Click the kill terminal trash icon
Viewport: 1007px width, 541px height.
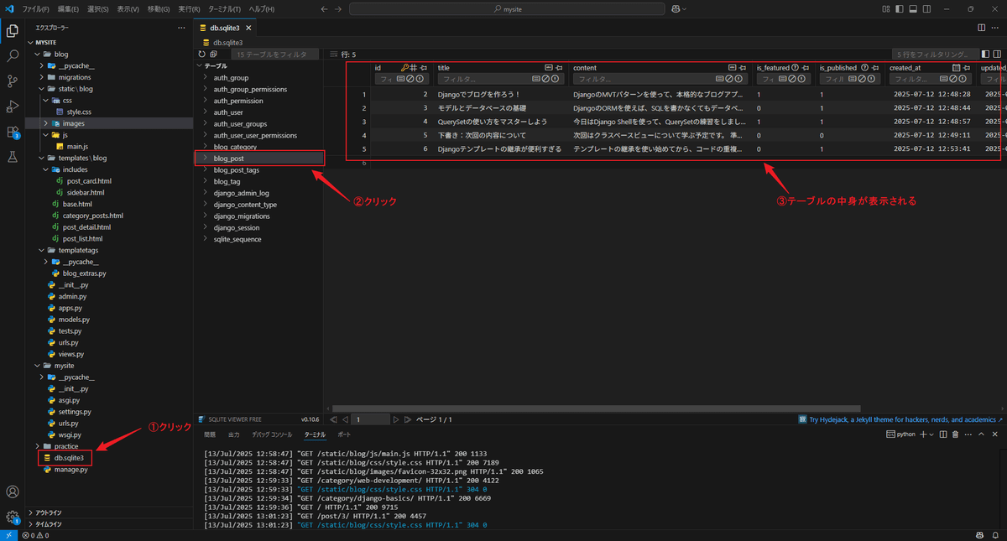(955, 434)
